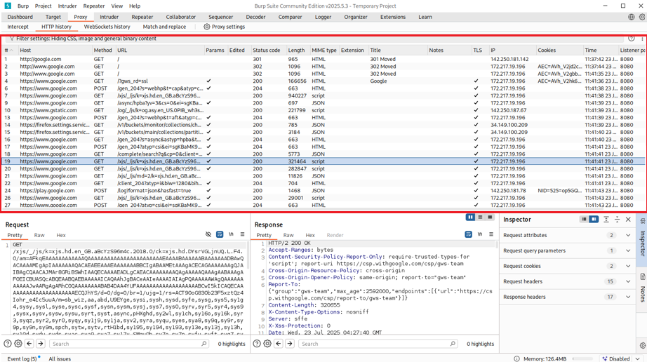Select history row 24 play.google.com

[323, 191]
